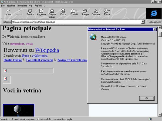Click the address URL input field
162x121 pixels.
pos(76,22)
